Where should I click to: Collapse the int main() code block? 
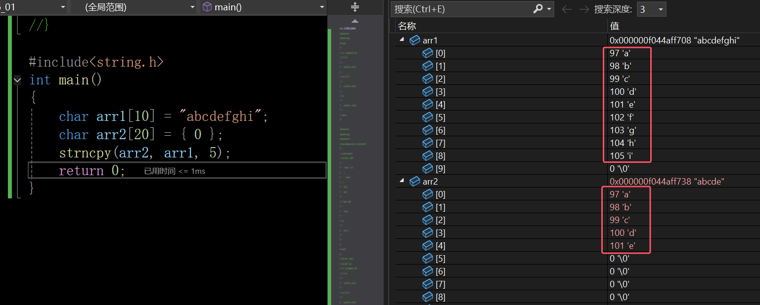click(x=18, y=79)
